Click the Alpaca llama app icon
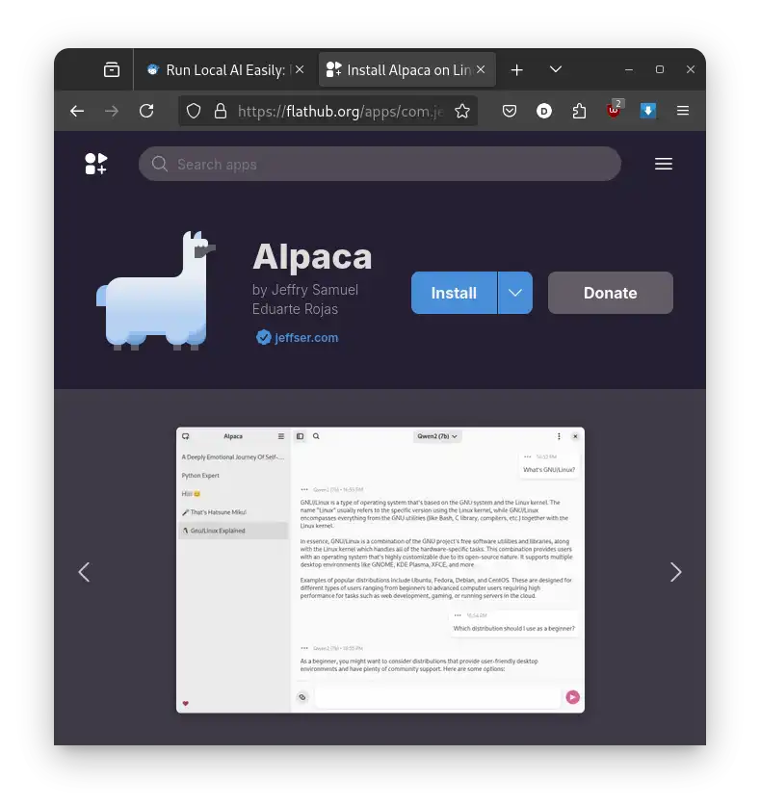The image size is (760, 806). point(156,291)
